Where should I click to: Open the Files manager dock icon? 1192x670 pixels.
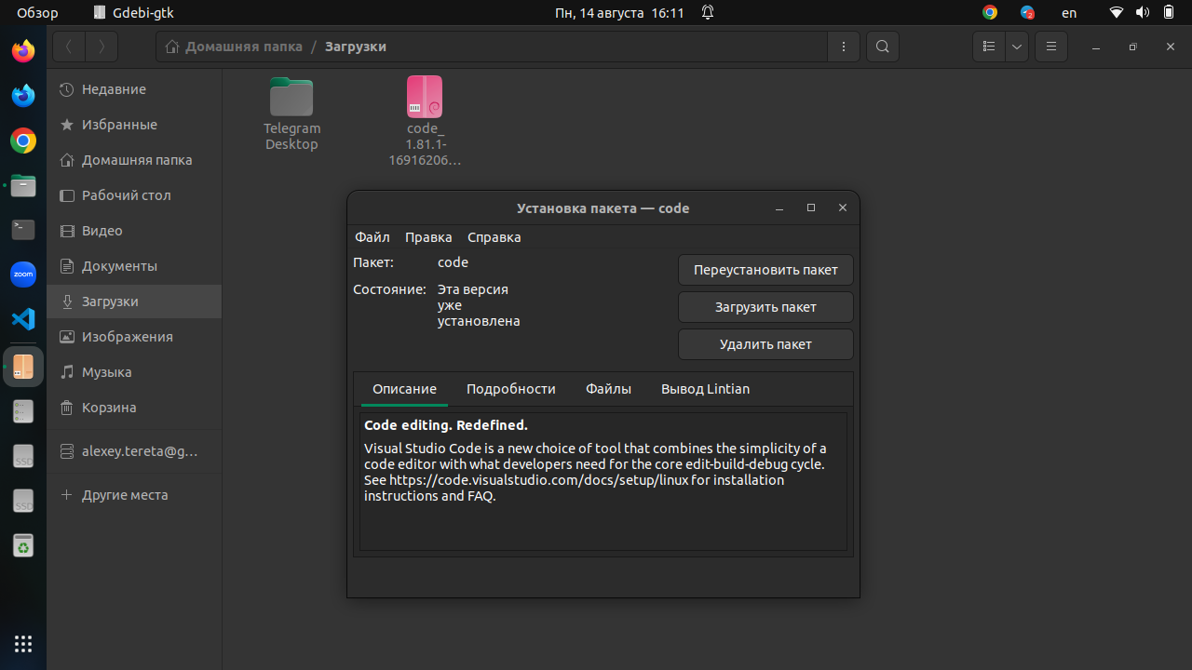click(x=23, y=185)
